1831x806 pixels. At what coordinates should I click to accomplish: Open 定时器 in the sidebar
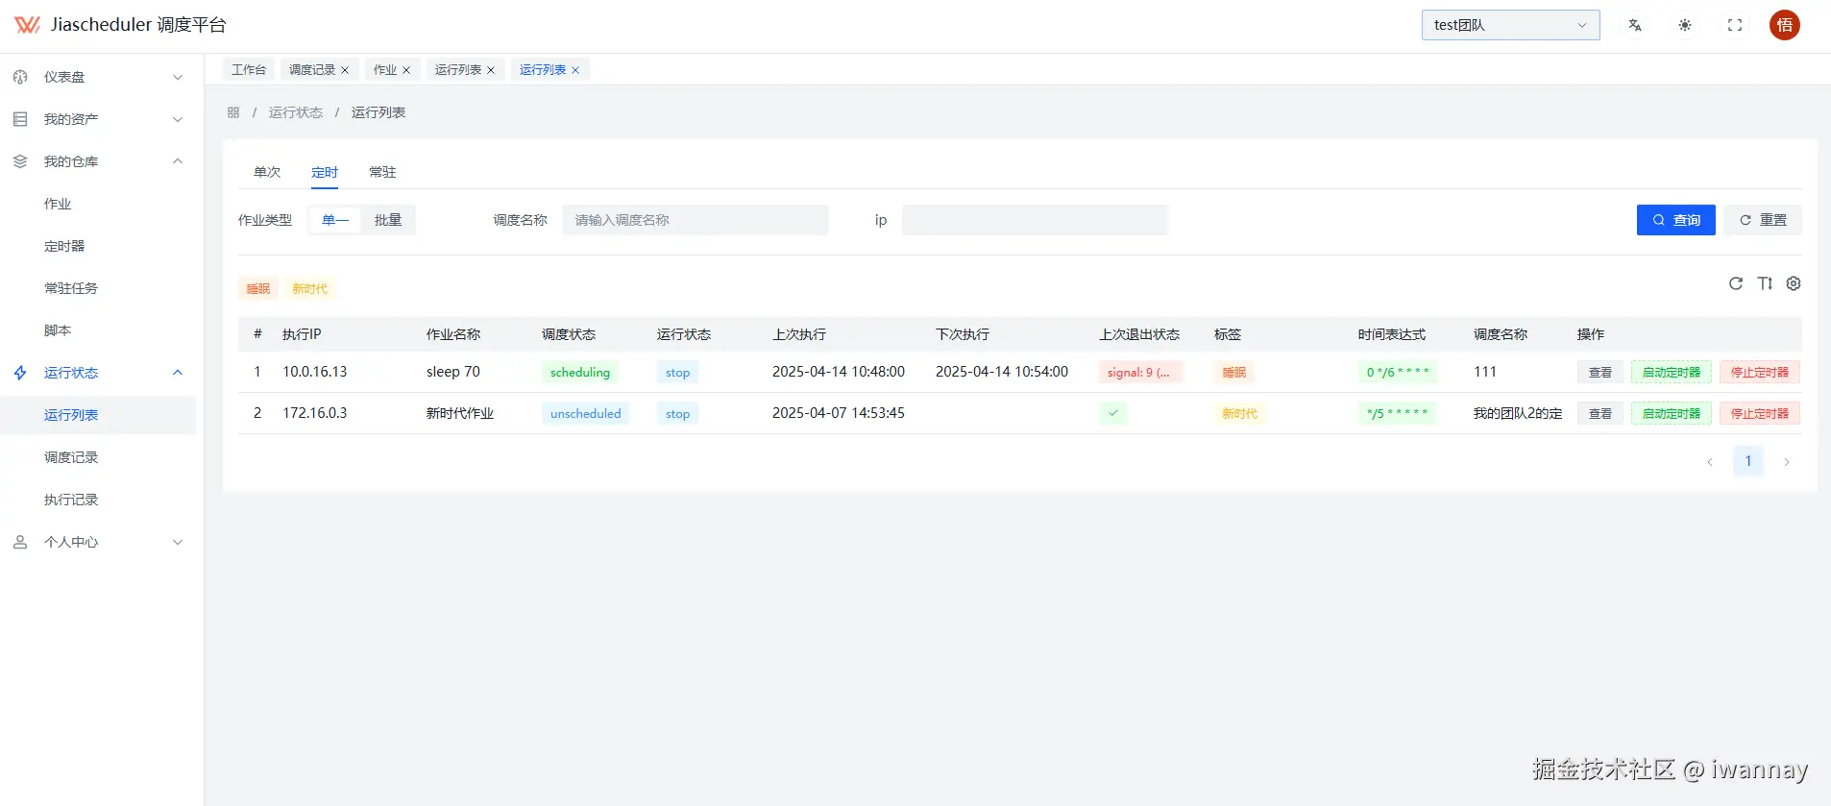tap(64, 246)
